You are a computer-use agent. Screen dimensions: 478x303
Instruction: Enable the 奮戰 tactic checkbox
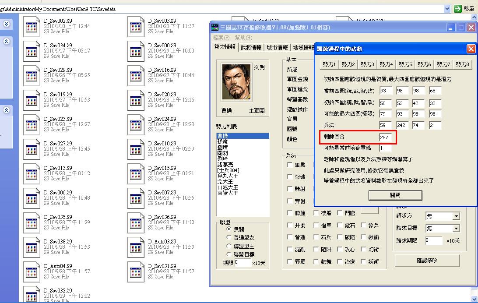coord(290,165)
